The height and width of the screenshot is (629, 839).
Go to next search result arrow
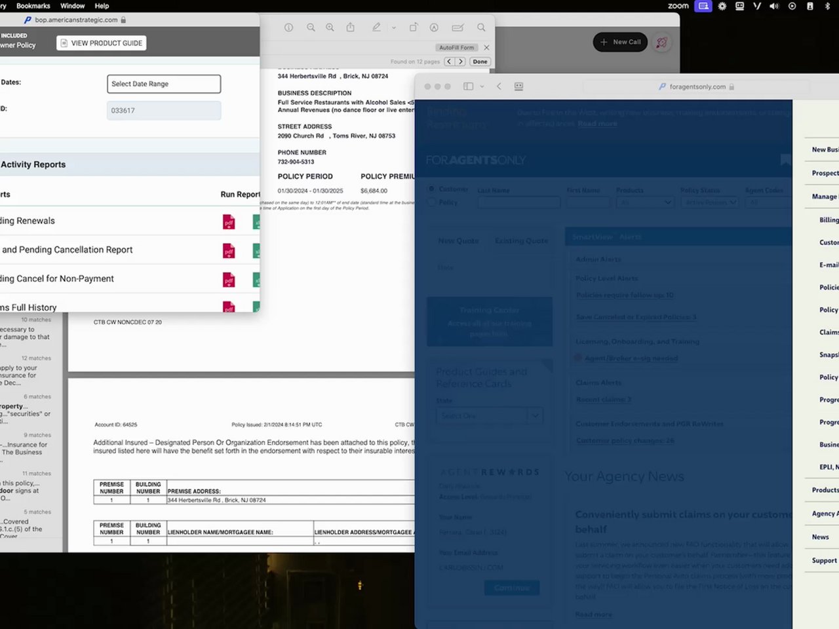pos(460,62)
